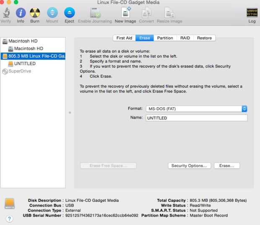Click the 'Read/Write' write status

[200, 205]
